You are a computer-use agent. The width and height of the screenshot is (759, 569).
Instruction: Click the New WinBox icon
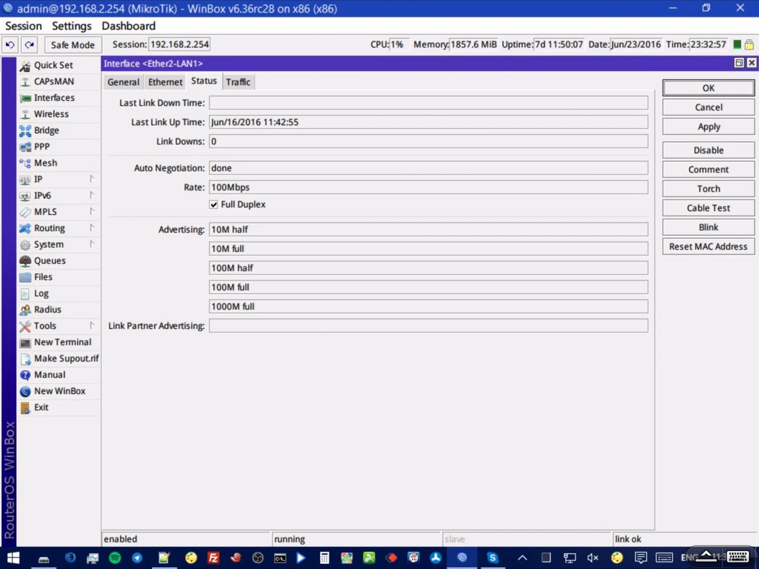coord(25,391)
